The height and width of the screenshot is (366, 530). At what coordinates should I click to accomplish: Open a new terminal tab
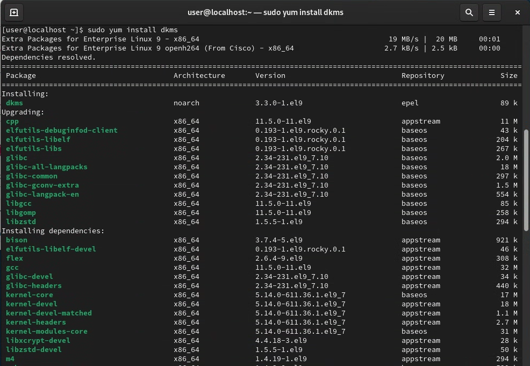14,12
